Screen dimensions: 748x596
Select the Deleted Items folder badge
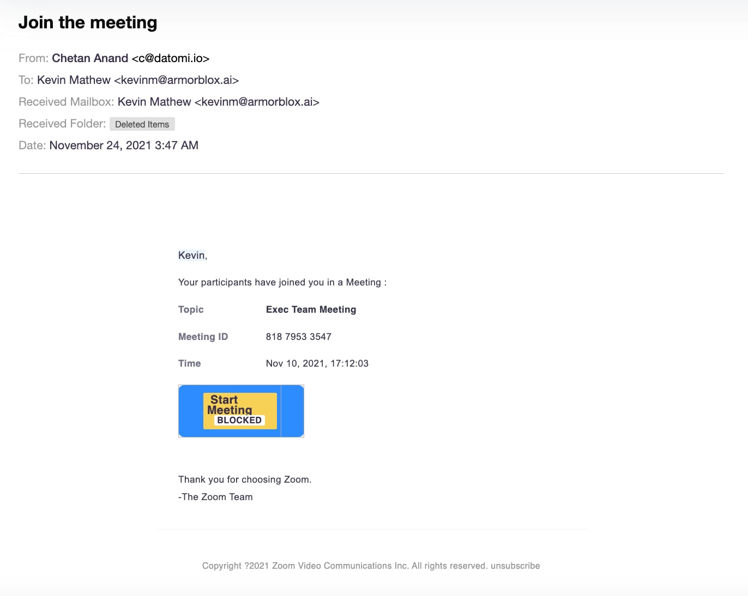(142, 124)
